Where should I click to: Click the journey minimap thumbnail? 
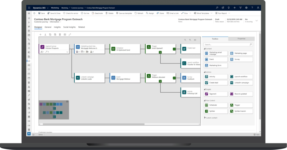click(54, 110)
